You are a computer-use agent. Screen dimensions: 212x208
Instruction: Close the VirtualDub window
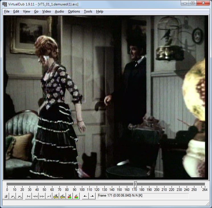pos(203,3)
